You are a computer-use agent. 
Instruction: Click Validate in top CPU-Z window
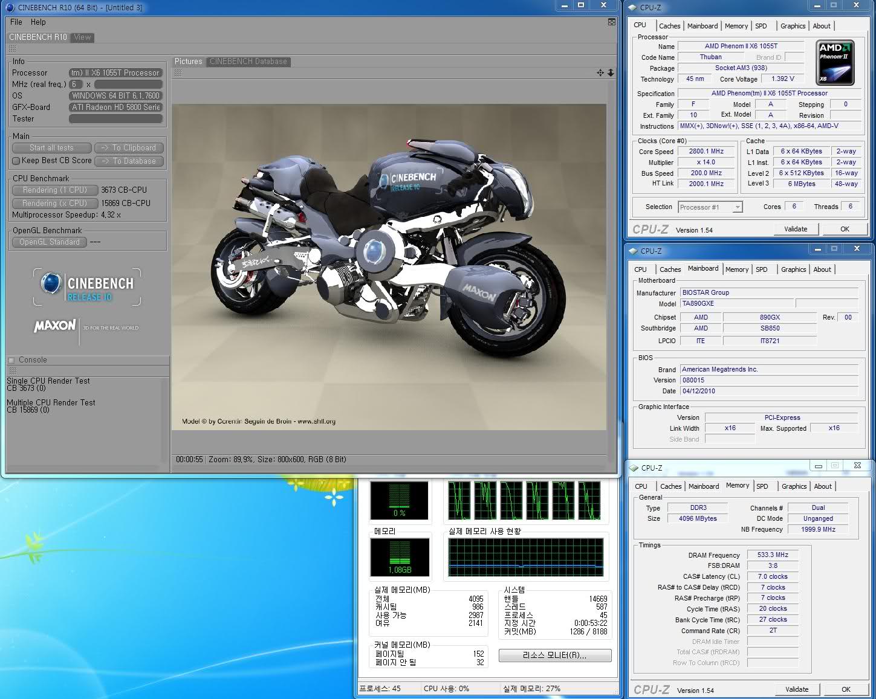pyautogui.click(x=796, y=229)
